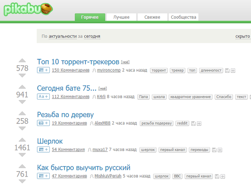
Task: Expand 'Топ 10 торрент-трекеров' post content
Action: coord(44,70)
